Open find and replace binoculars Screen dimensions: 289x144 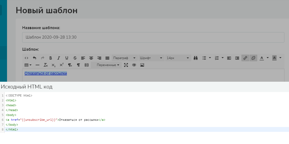[196, 58]
